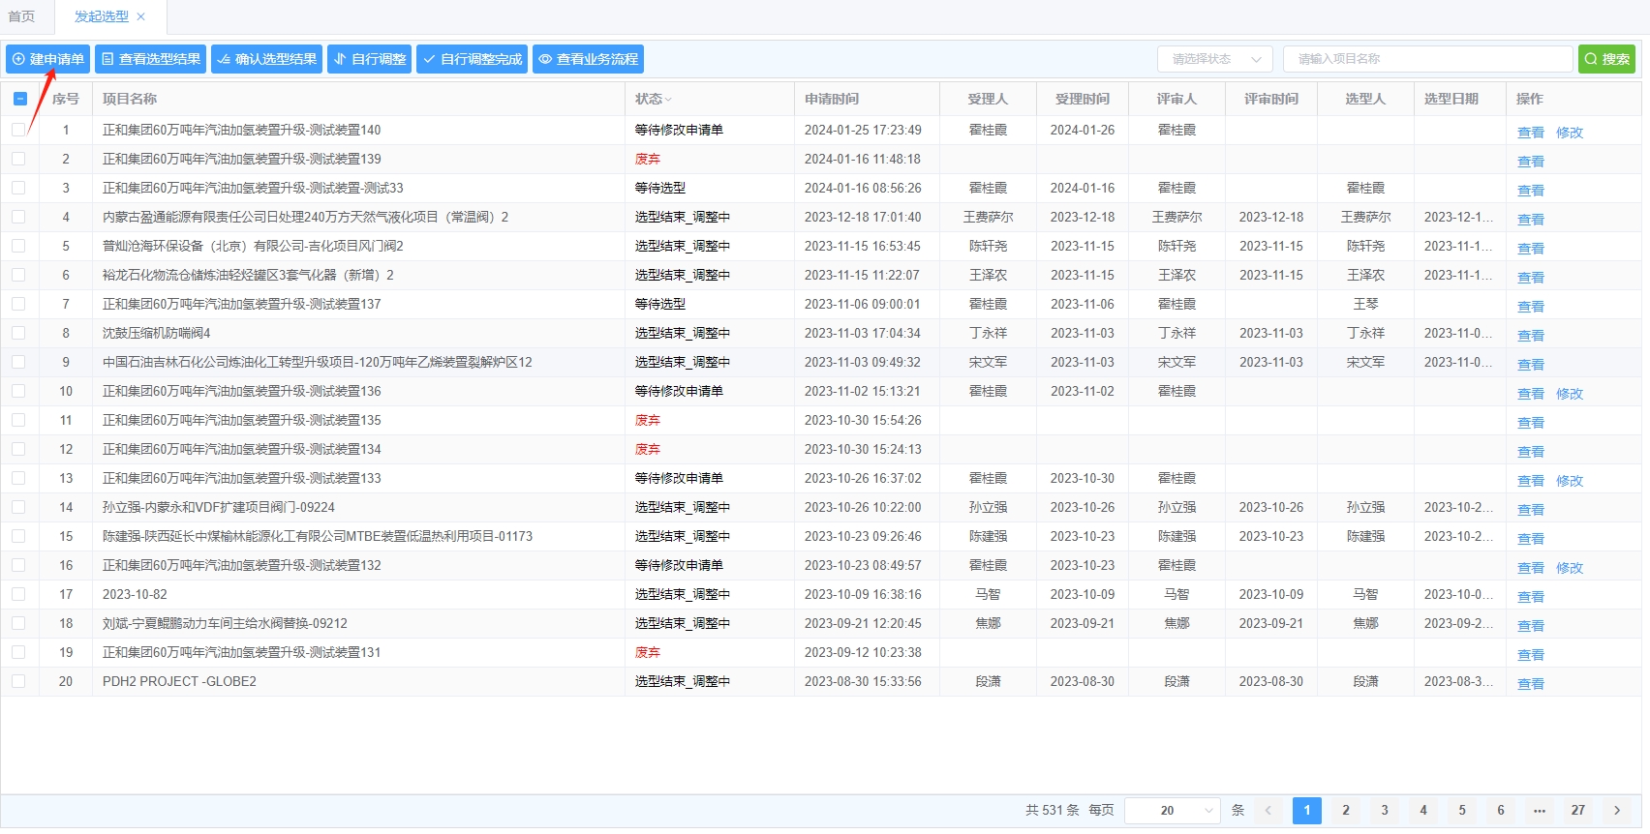Click 自行调整完成 checkmark icon button

[x=472, y=59]
